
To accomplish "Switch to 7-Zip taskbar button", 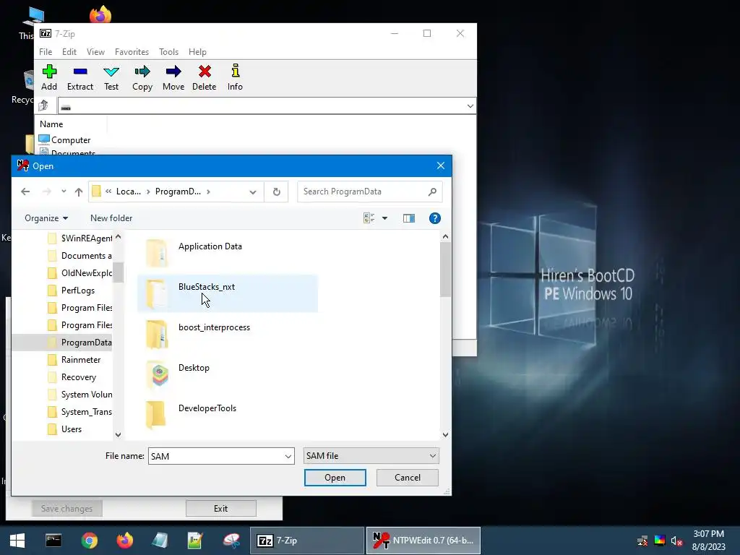I will coord(306,541).
